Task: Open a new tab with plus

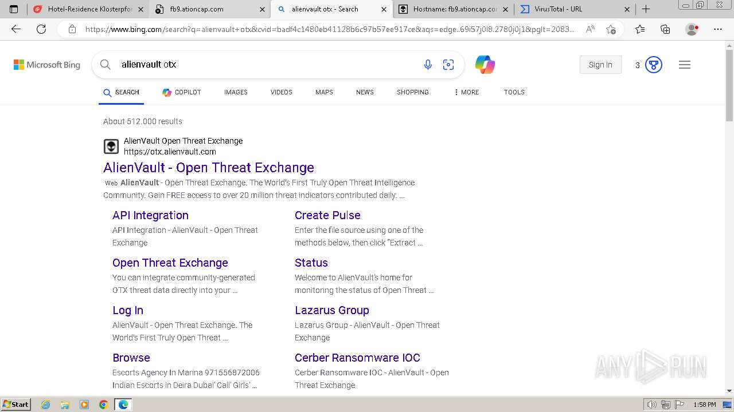Action: pyautogui.click(x=646, y=9)
